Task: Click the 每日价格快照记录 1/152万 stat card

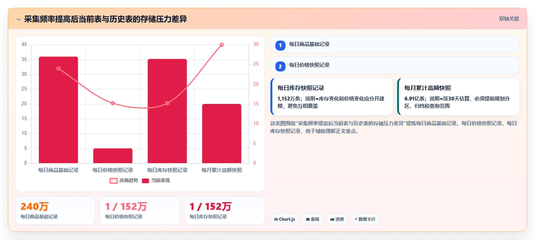Action: (x=140, y=210)
